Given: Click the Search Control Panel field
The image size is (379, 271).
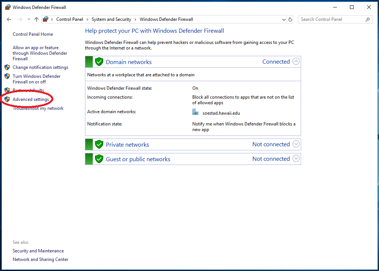Looking at the screenshot, I should pyautogui.click(x=335, y=19).
